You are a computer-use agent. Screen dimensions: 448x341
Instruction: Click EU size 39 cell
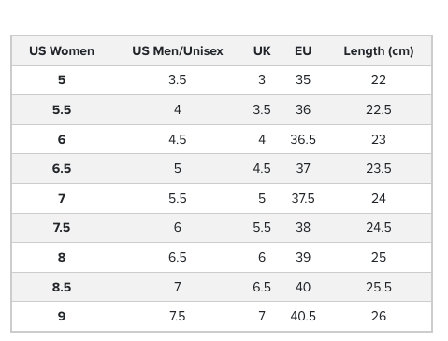(x=303, y=257)
